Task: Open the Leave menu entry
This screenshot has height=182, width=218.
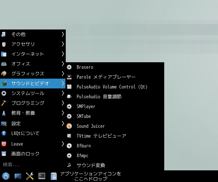Action: [x=33, y=144]
